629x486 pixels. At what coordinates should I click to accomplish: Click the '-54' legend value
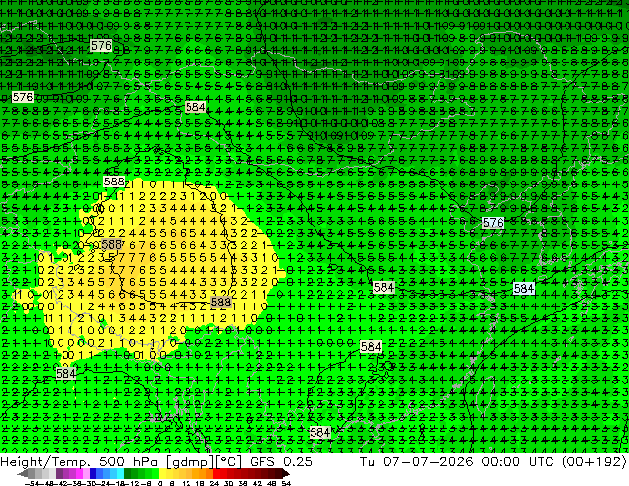[x=32, y=483]
